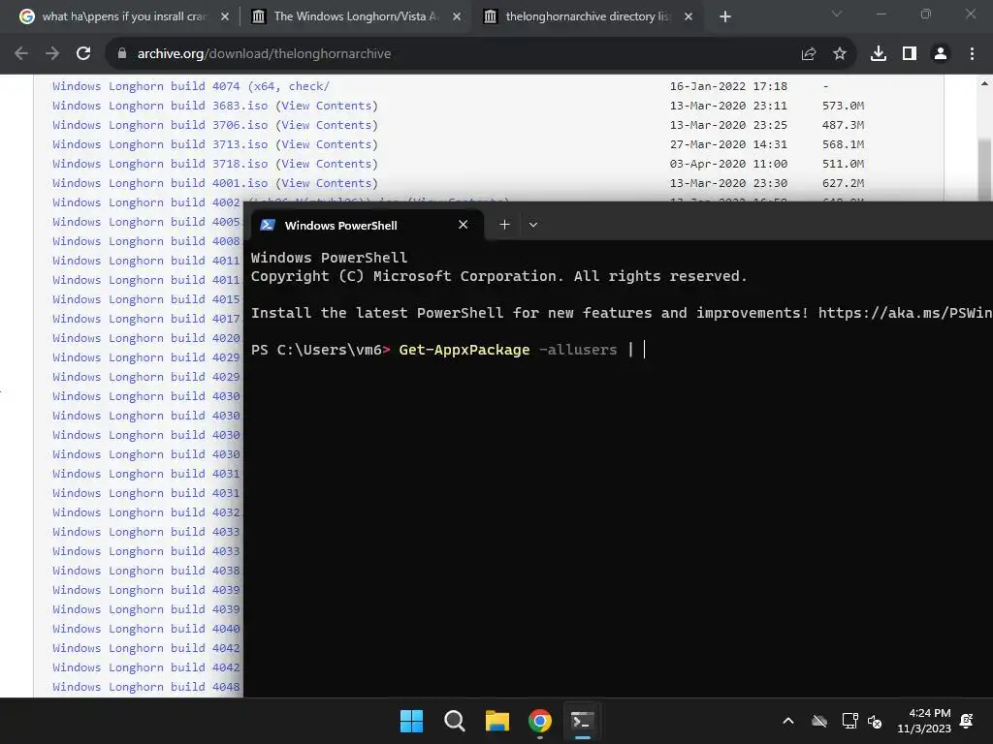Share this page icon in address bar

(809, 54)
